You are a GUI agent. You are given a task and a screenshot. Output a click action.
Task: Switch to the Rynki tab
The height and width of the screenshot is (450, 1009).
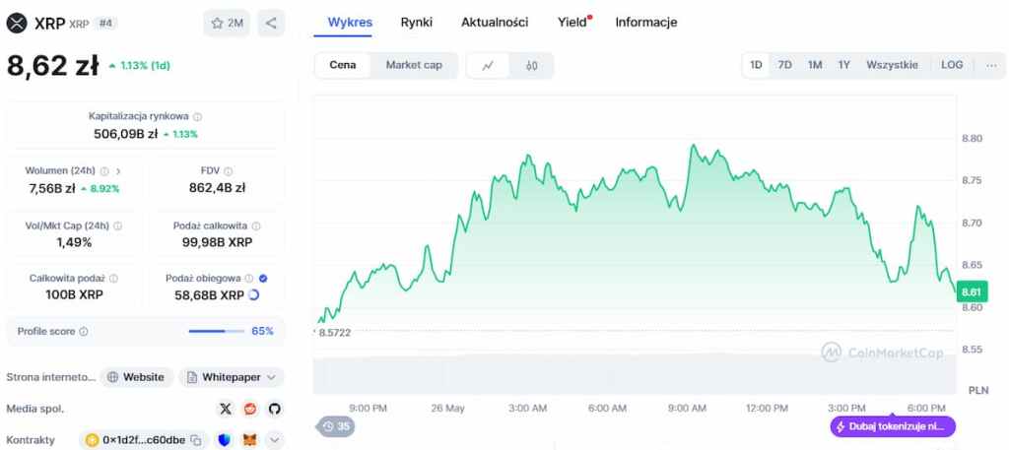pos(417,22)
